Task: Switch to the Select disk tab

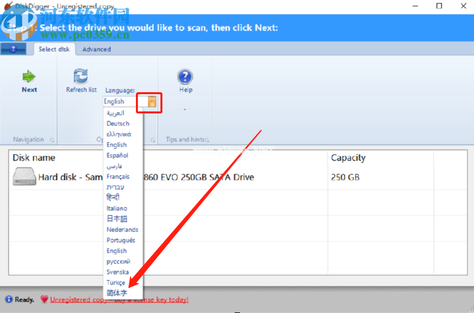Action: click(54, 49)
